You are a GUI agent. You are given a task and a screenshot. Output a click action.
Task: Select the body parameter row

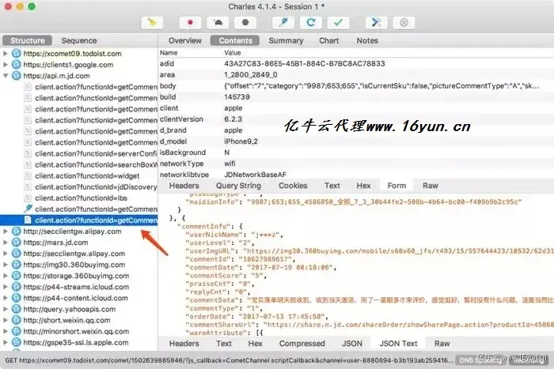pyautogui.click(x=356, y=85)
